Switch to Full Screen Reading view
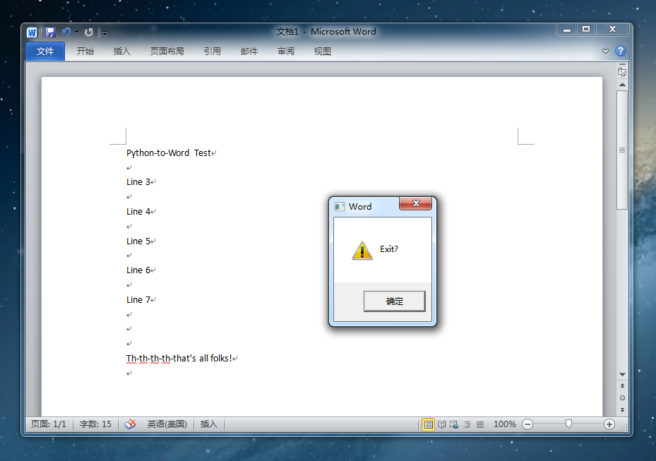The width and height of the screenshot is (656, 461). click(x=441, y=424)
